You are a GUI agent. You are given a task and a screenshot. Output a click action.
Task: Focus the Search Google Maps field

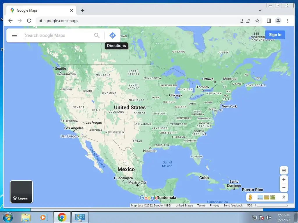click(58, 35)
